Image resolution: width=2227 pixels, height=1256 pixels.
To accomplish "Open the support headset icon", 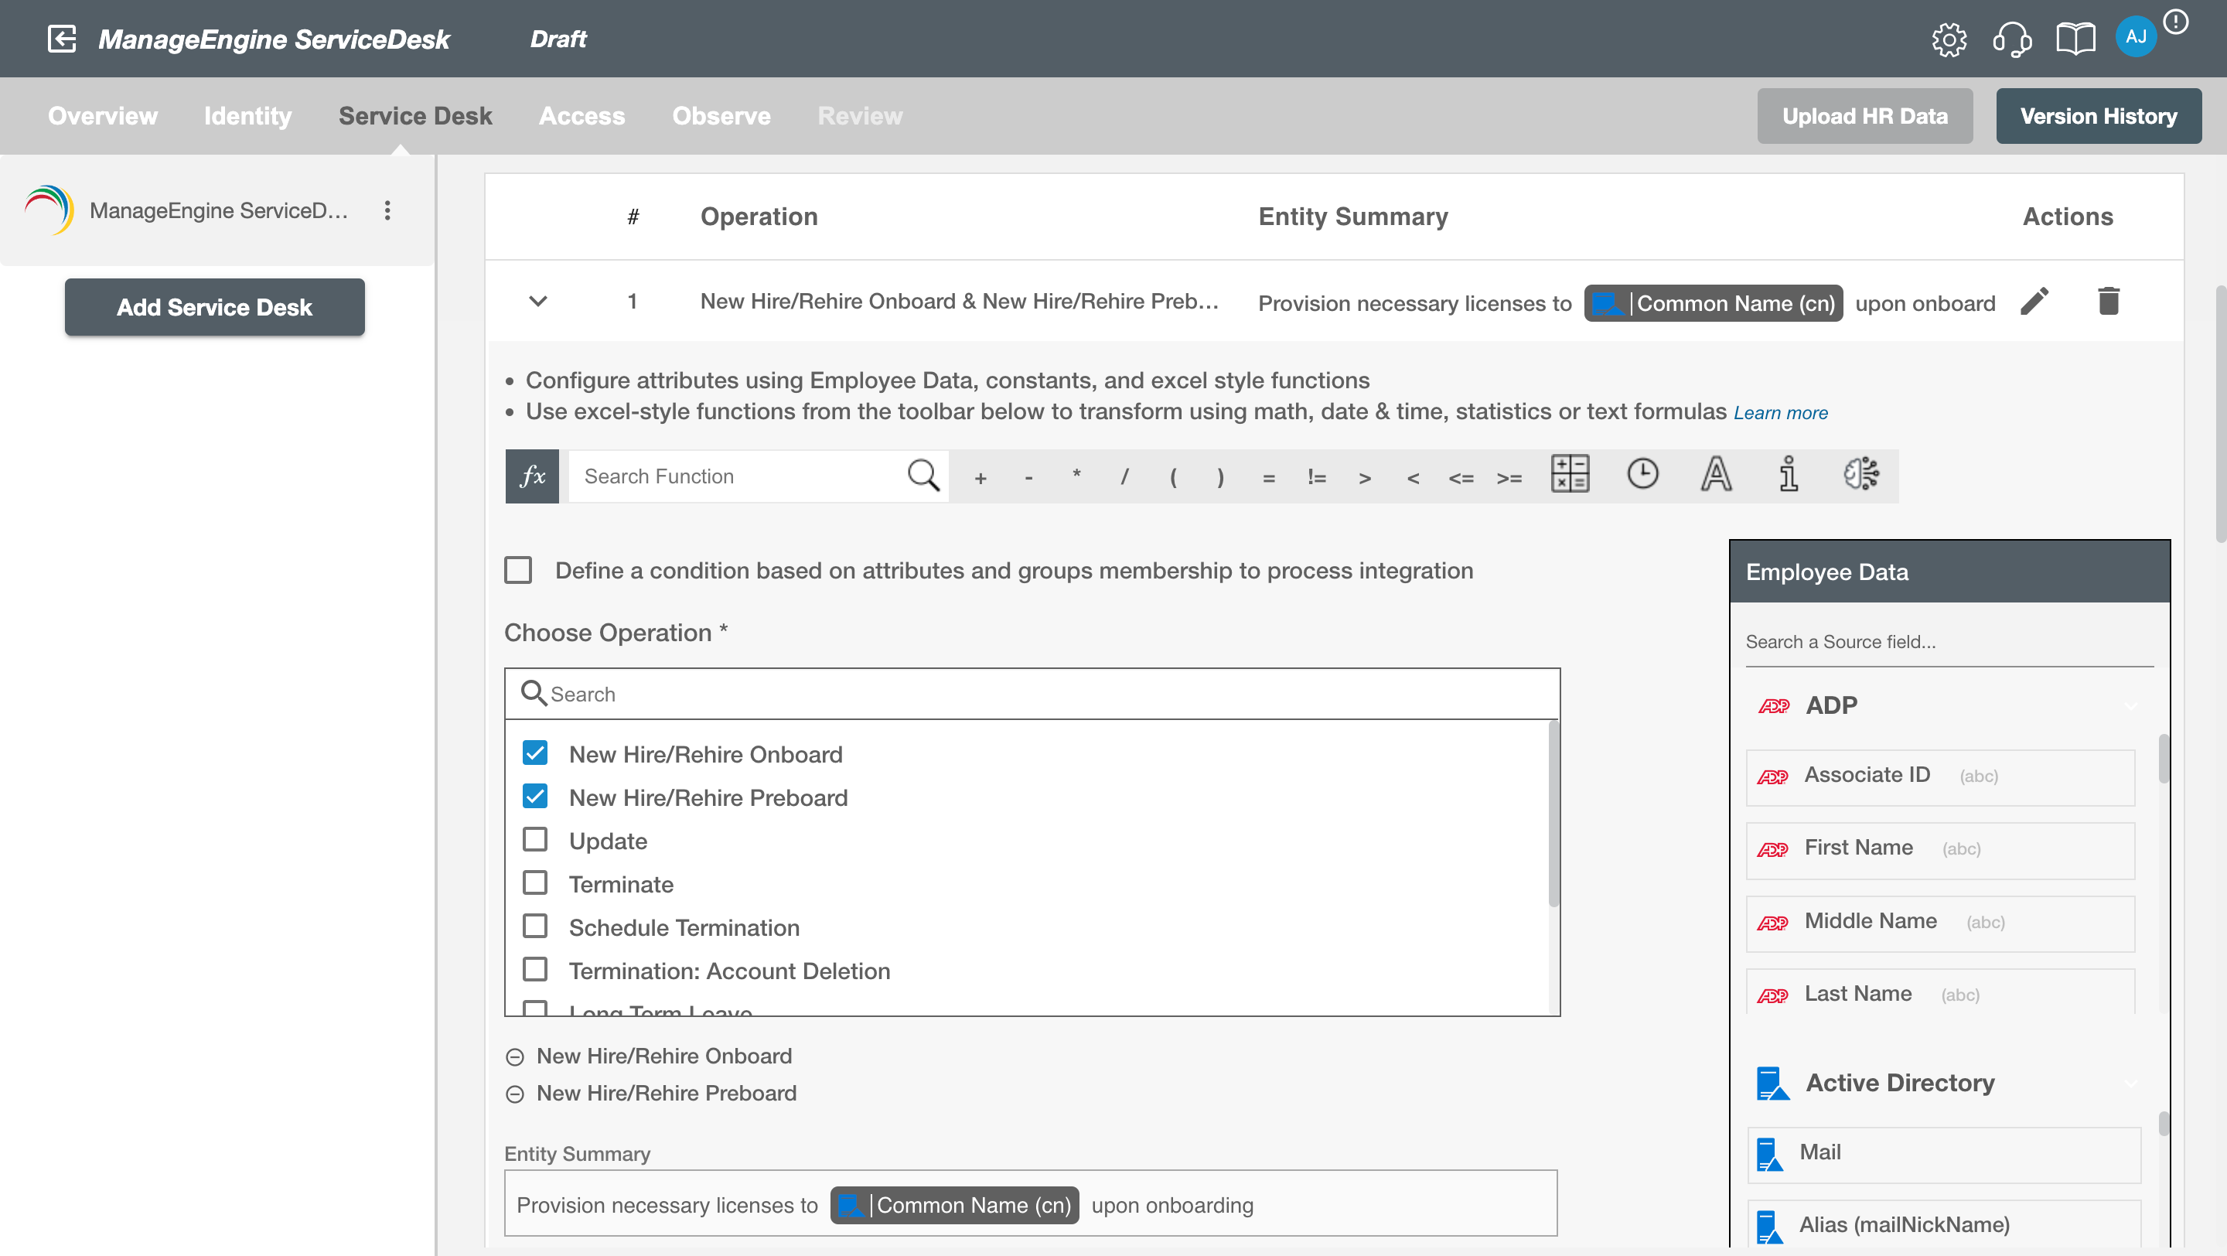I will [x=2012, y=39].
